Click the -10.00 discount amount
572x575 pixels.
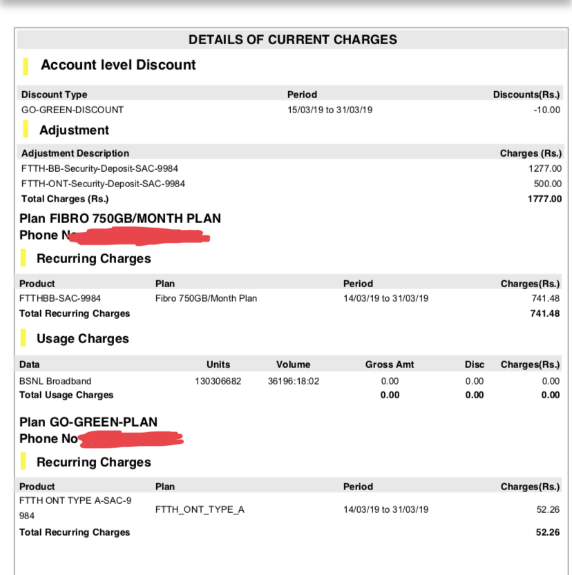click(x=546, y=110)
